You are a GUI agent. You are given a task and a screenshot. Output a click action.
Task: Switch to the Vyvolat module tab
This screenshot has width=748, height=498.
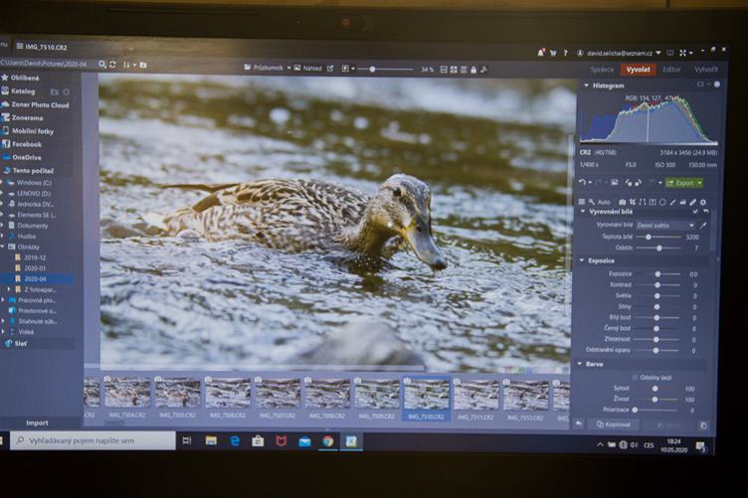[x=639, y=70]
